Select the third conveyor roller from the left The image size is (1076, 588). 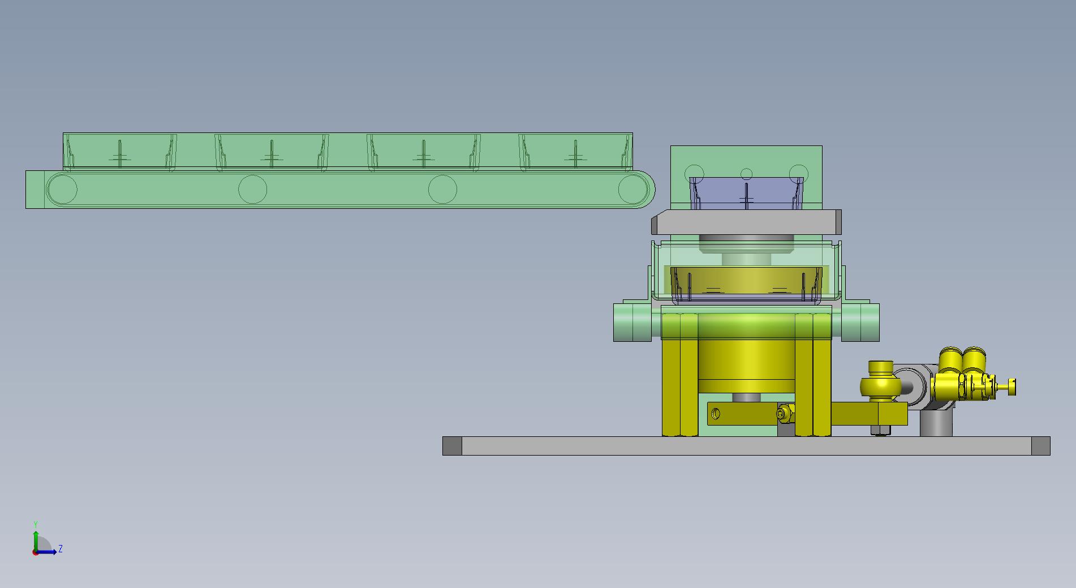(442, 189)
